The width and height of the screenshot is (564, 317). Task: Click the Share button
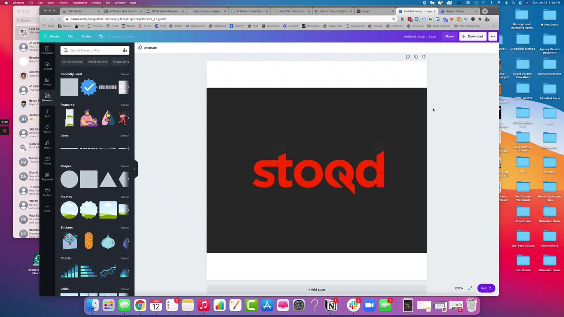449,36
